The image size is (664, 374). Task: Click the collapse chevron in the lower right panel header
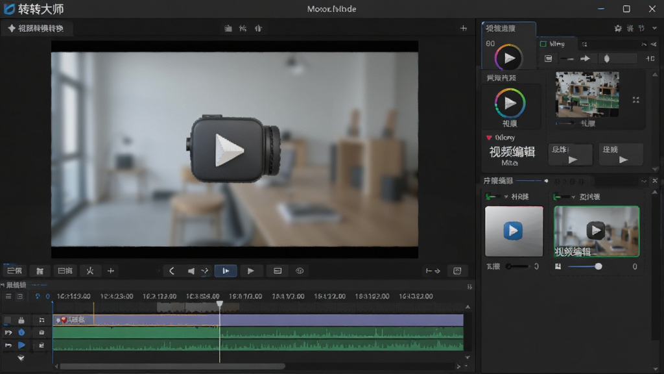644,181
